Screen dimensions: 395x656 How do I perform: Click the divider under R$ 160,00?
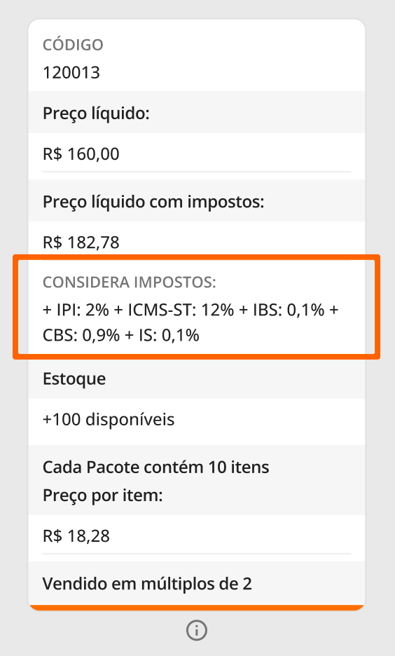pyautogui.click(x=197, y=172)
